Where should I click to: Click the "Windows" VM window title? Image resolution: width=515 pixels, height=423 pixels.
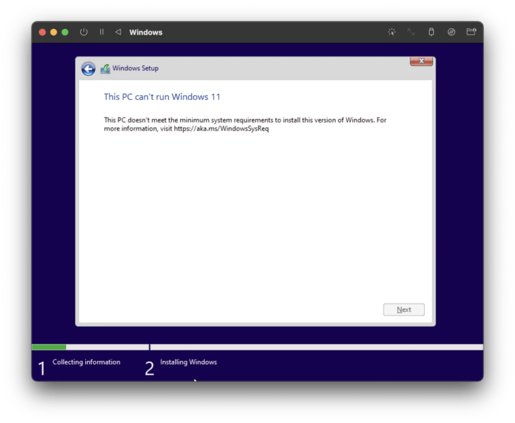pyautogui.click(x=146, y=32)
